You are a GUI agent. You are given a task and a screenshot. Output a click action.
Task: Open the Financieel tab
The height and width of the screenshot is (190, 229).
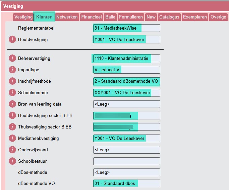[x=92, y=17]
